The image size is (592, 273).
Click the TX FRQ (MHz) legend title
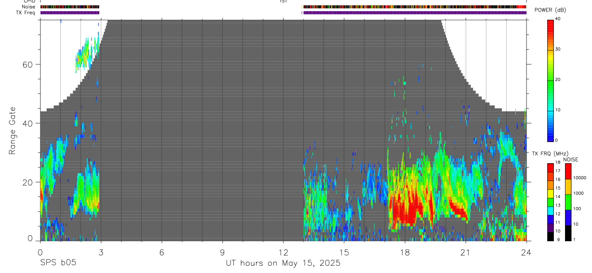click(x=549, y=154)
